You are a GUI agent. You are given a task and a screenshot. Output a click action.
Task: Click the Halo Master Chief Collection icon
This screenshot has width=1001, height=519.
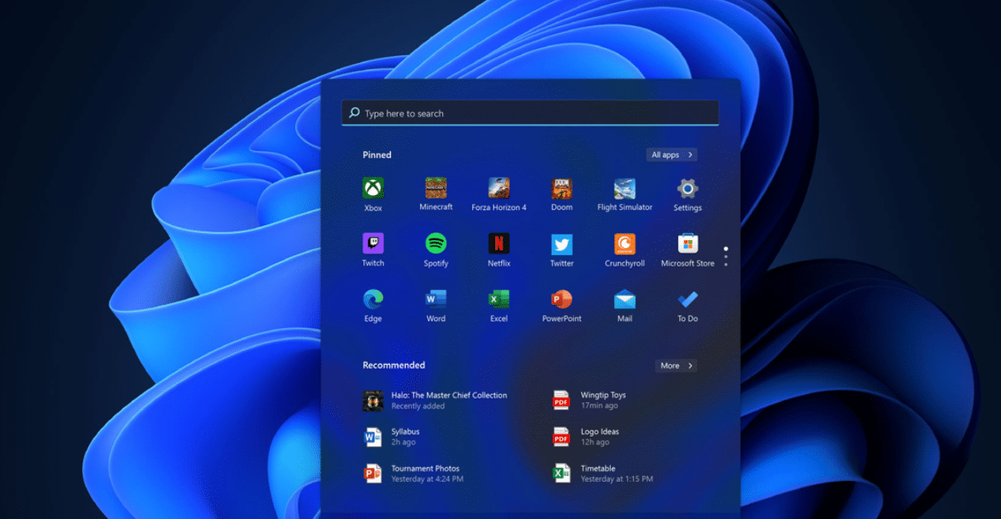point(373,401)
